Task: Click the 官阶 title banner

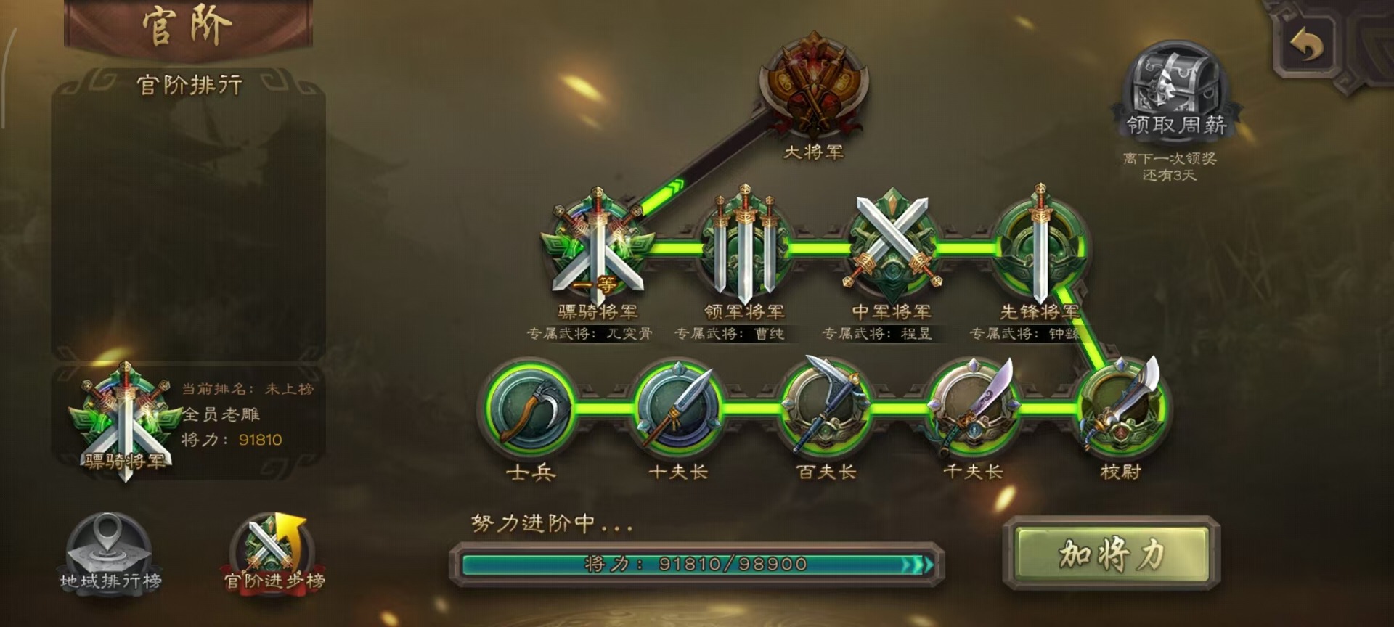Action: coord(188,26)
